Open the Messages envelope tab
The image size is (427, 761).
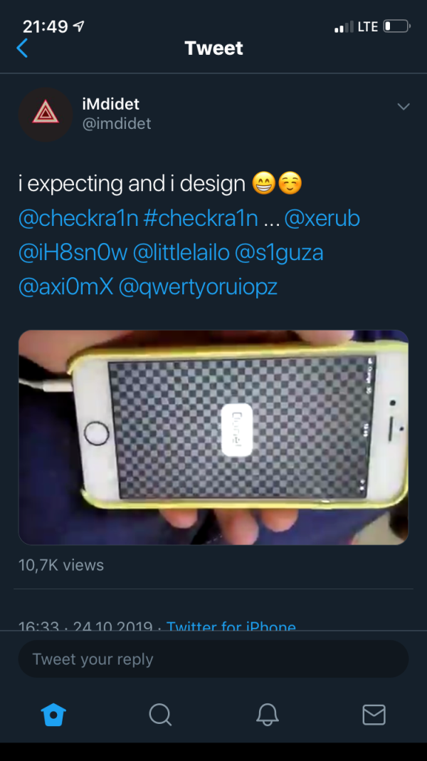(x=374, y=715)
